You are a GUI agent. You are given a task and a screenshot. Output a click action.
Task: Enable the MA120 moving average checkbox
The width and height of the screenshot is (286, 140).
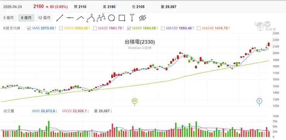click(163, 28)
